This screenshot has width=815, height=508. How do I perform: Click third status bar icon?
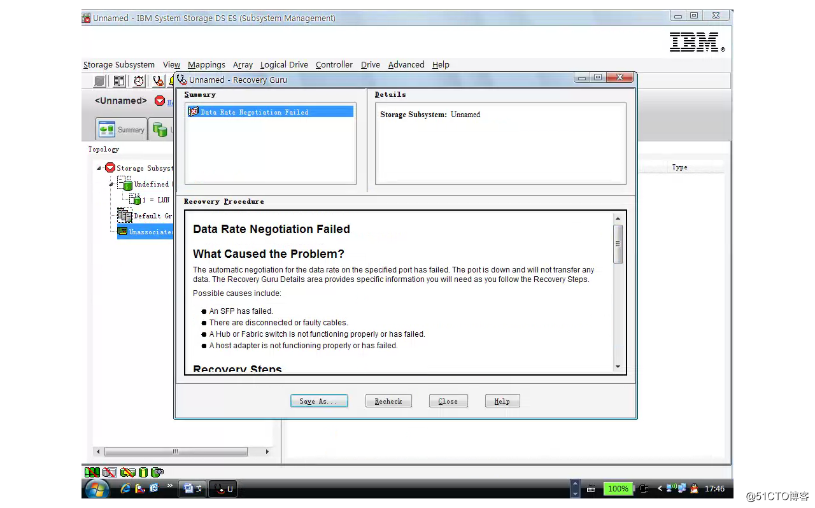coord(128,472)
